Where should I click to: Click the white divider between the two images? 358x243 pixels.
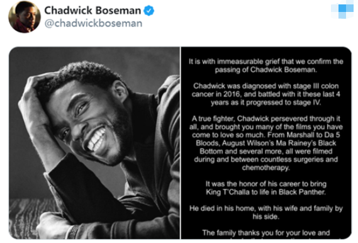(181, 143)
